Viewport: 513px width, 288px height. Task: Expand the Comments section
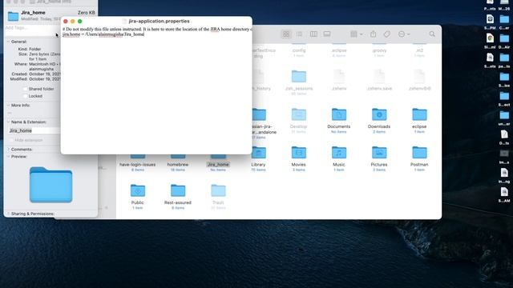coord(8,150)
